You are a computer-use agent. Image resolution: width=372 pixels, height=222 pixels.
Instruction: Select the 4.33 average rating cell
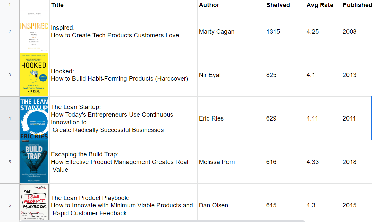pos(312,162)
